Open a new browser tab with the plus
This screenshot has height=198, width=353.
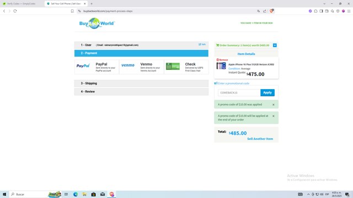[92, 4]
